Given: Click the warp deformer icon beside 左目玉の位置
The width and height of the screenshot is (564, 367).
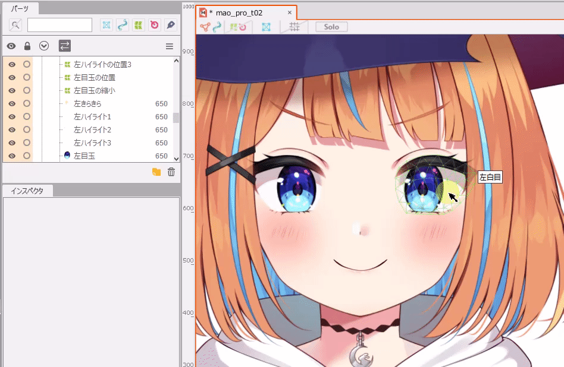Looking at the screenshot, I should pyautogui.click(x=67, y=78).
